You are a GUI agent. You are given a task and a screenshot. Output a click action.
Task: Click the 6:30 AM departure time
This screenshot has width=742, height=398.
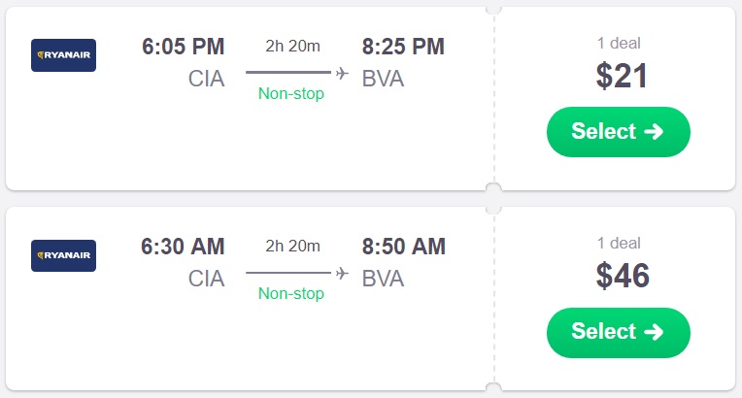point(183,247)
